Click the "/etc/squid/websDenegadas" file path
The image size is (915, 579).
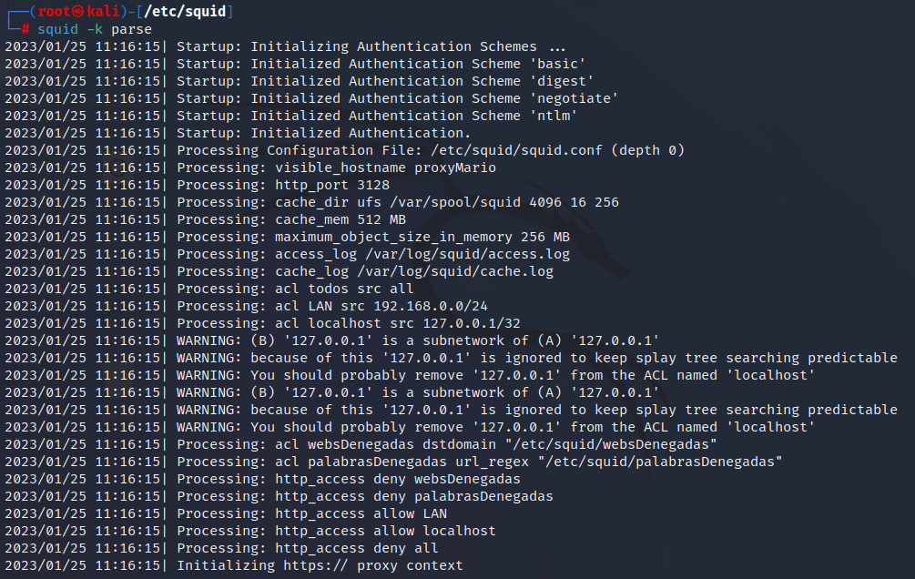pyautogui.click(x=611, y=445)
